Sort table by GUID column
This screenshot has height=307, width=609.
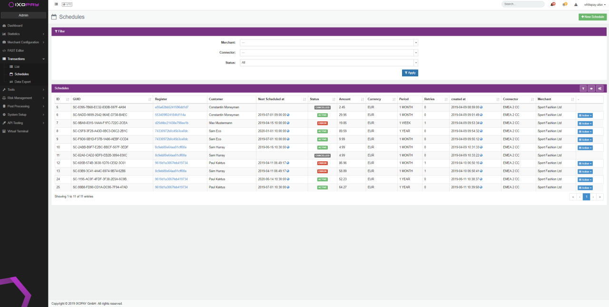tap(112, 99)
